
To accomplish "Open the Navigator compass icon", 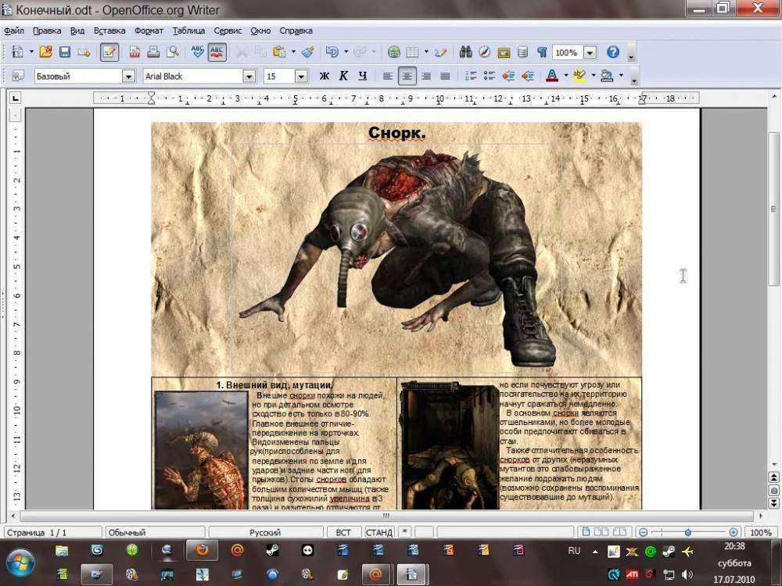I will (485, 52).
